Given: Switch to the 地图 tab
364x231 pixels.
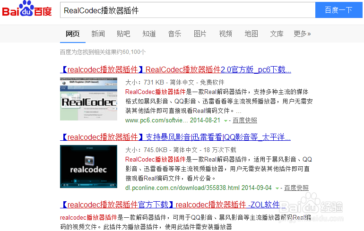Looking at the screenshot, I should coord(251,34).
